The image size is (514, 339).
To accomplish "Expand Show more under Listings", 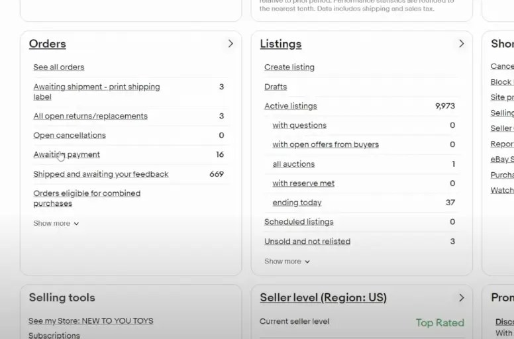I will pyautogui.click(x=287, y=262).
